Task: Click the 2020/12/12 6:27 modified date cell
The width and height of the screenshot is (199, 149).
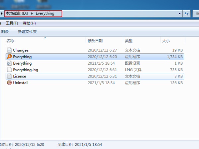Action: (102, 50)
